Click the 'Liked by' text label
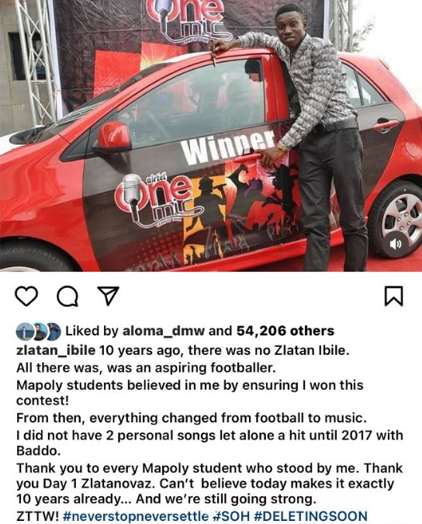This screenshot has width=422, height=524. point(92,331)
